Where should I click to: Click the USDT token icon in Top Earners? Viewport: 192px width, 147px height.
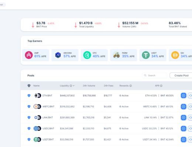tap(146, 55)
